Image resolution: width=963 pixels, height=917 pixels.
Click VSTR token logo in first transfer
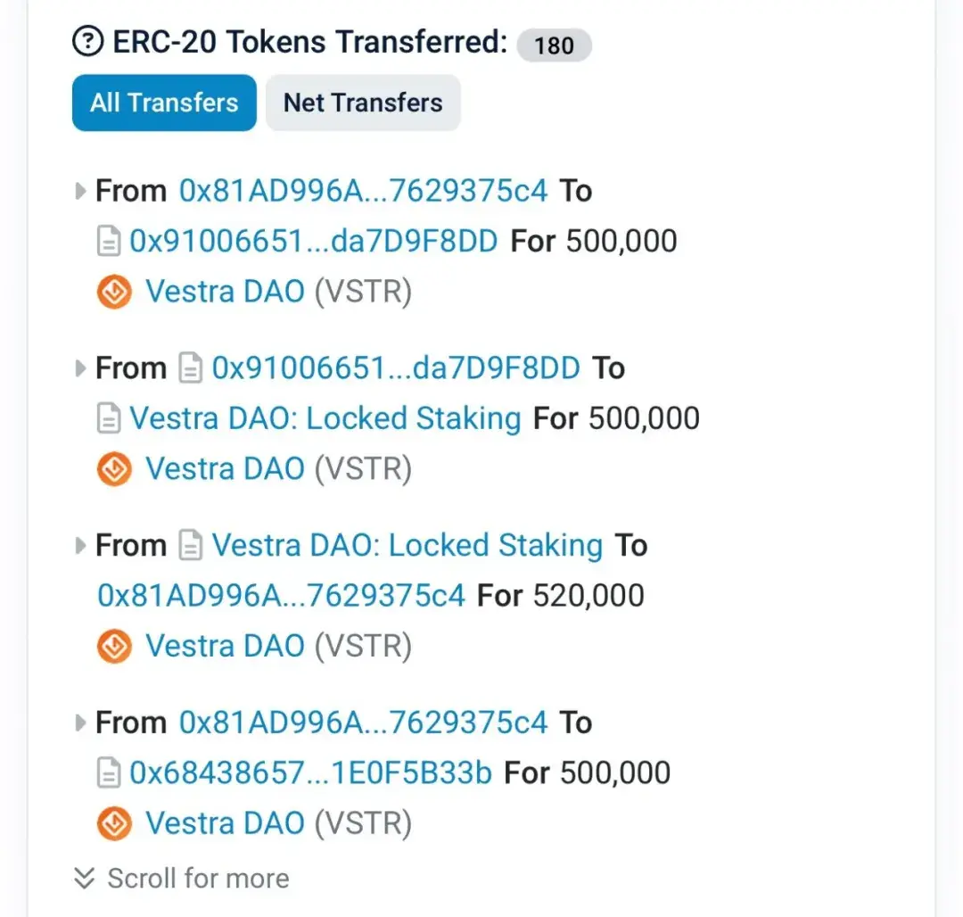(x=114, y=293)
